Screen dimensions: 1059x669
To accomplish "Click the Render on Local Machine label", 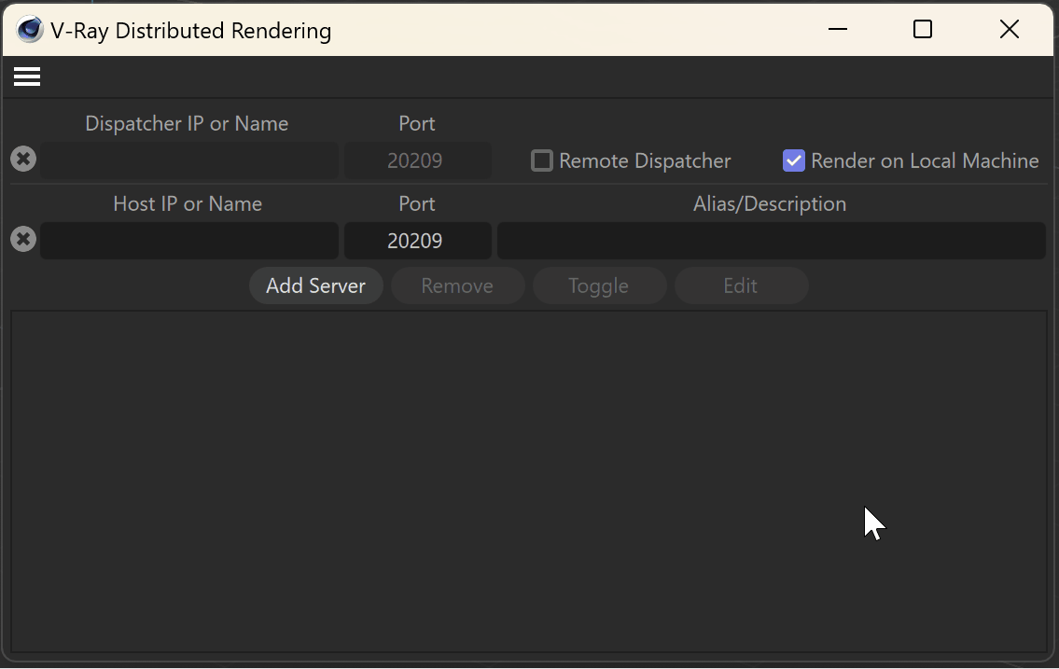I will click(x=925, y=160).
